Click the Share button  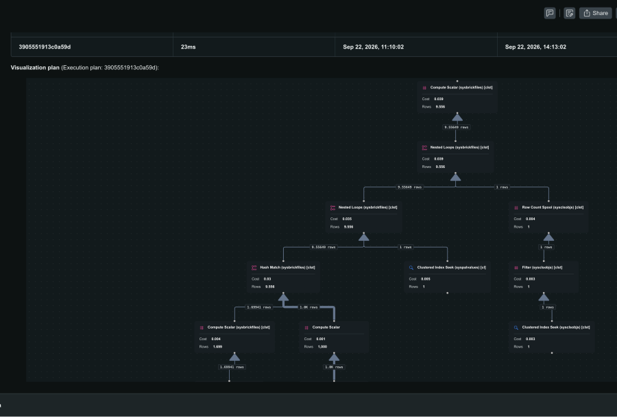596,13
